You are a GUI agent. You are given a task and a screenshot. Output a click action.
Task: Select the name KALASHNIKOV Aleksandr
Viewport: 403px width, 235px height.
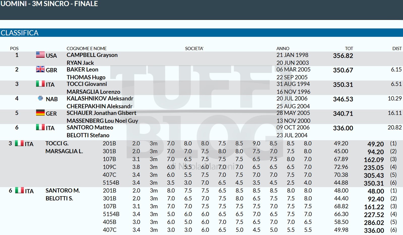coord(100,98)
